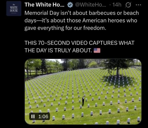
Task: Open "The White Ho..." display name
Action: (44, 5)
